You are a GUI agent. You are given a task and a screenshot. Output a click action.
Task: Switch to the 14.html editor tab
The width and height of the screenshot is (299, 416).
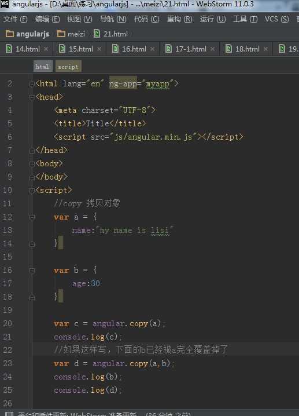coord(28,49)
